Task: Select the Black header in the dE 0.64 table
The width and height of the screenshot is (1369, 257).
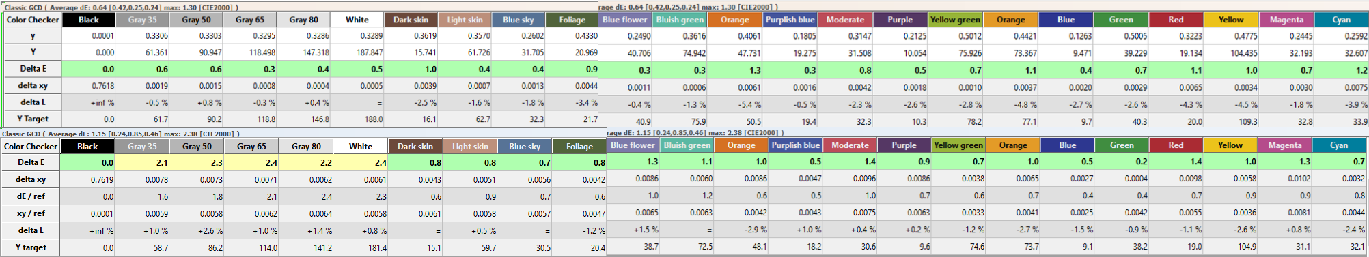Action: point(89,20)
